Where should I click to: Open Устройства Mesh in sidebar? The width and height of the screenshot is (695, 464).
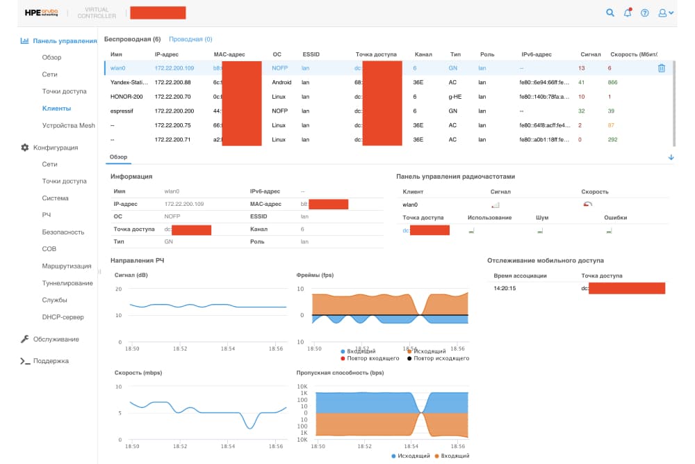68,125
